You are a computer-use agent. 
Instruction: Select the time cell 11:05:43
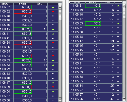77,59
